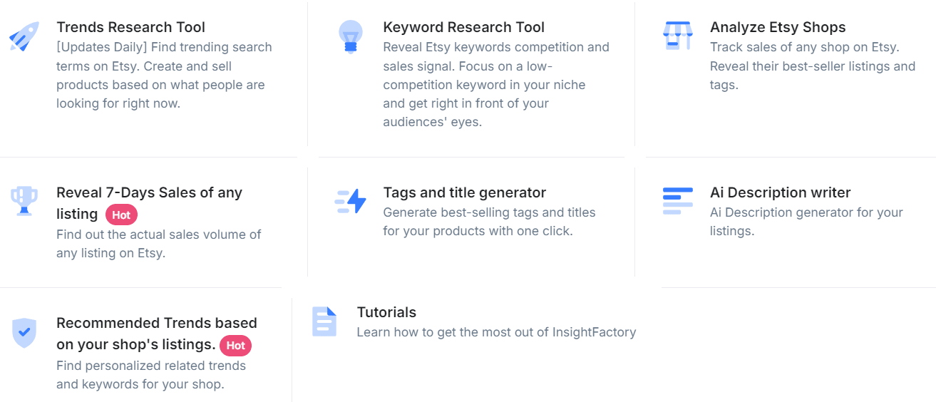Click the trophy icon for 7-Days Sales
The height and width of the screenshot is (402, 936).
(24, 201)
